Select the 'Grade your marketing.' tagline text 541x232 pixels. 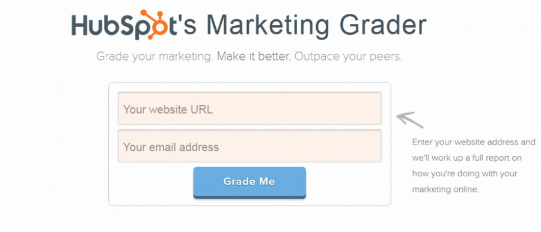click(x=154, y=57)
